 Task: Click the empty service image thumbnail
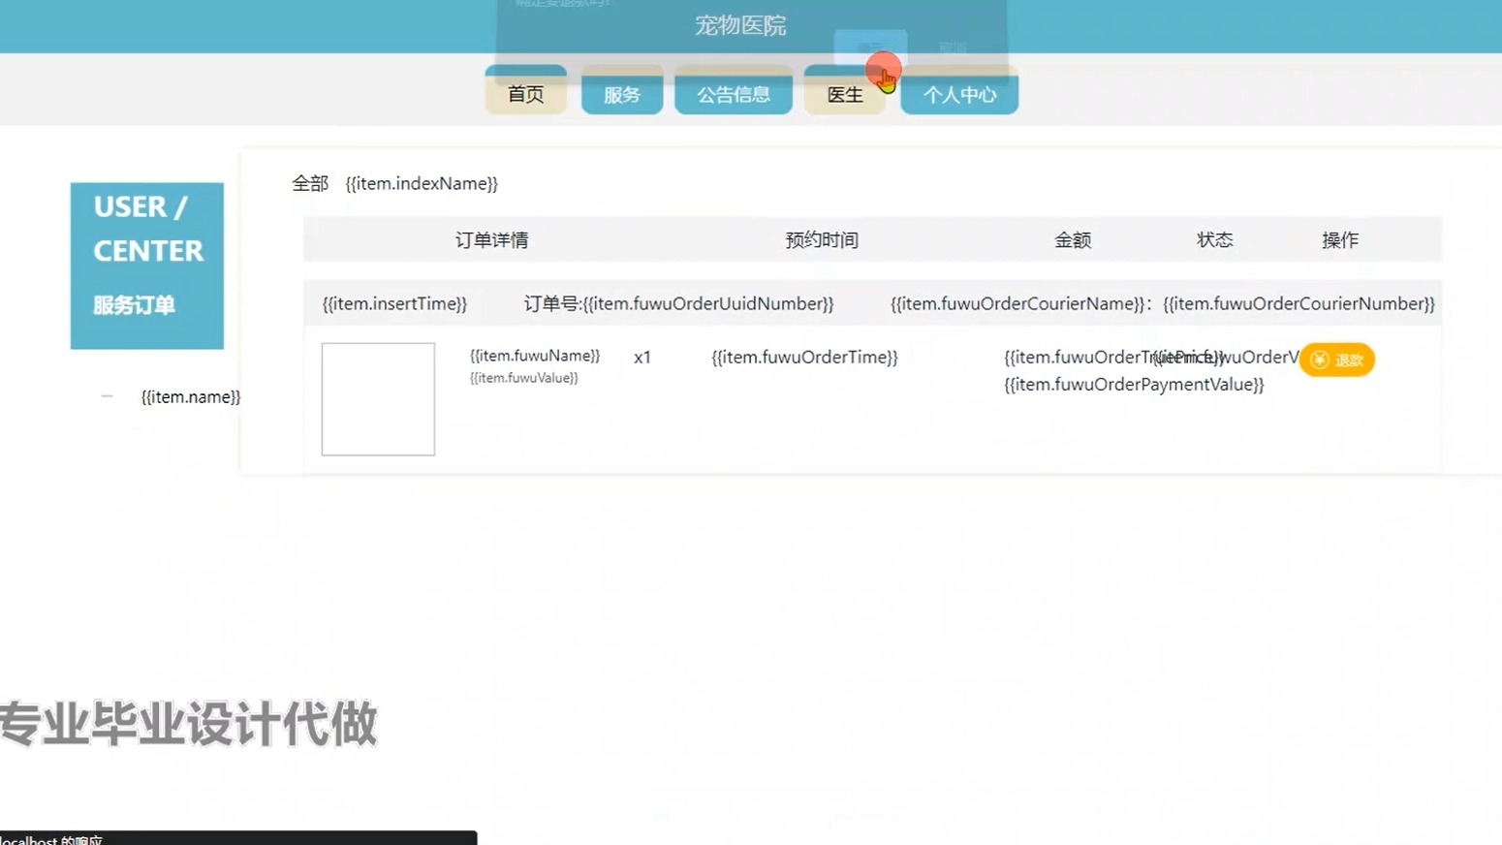coord(378,399)
